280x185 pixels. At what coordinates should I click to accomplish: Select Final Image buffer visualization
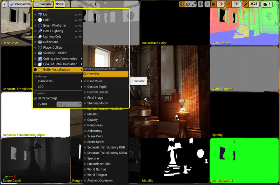tap(106, 98)
